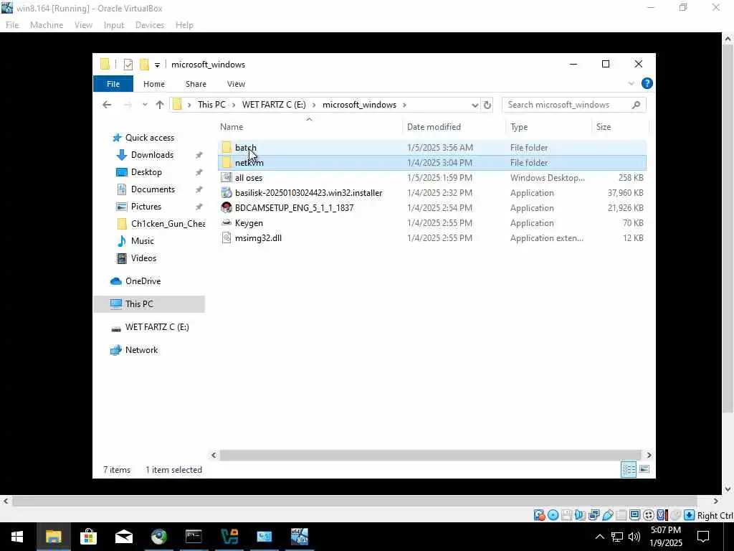Open the Windows Start button
This screenshot has width=734, height=551.
click(17, 537)
